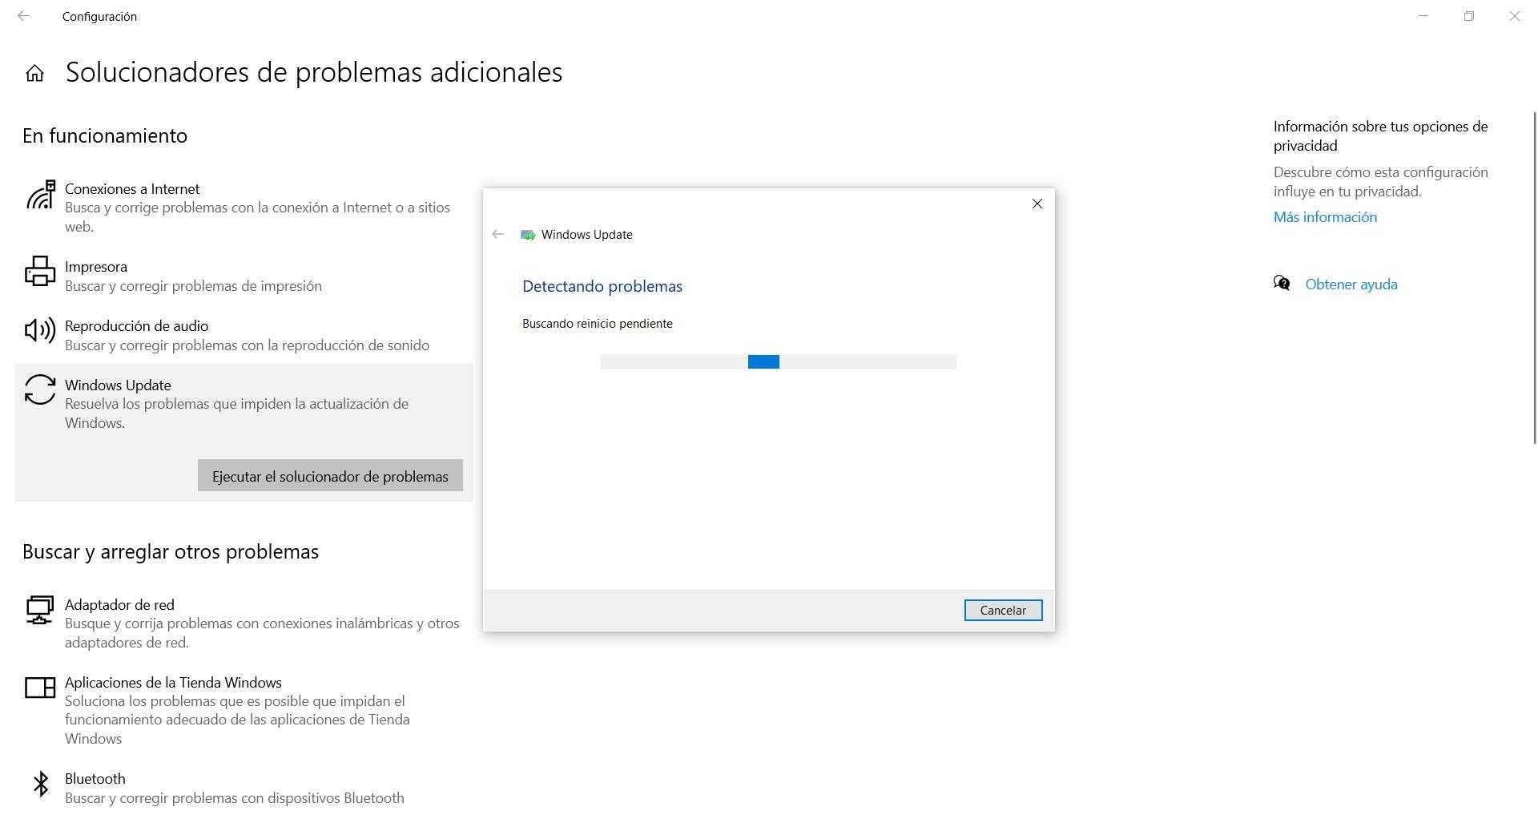
Task: Click the En funcionamiento section heading
Action: pyautogui.click(x=105, y=135)
